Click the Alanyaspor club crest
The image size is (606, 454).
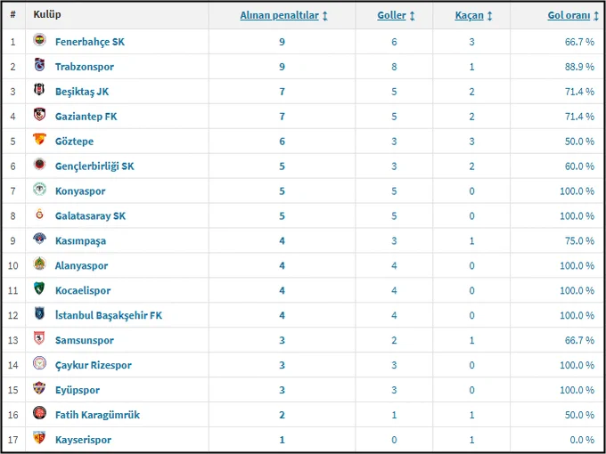(39, 263)
